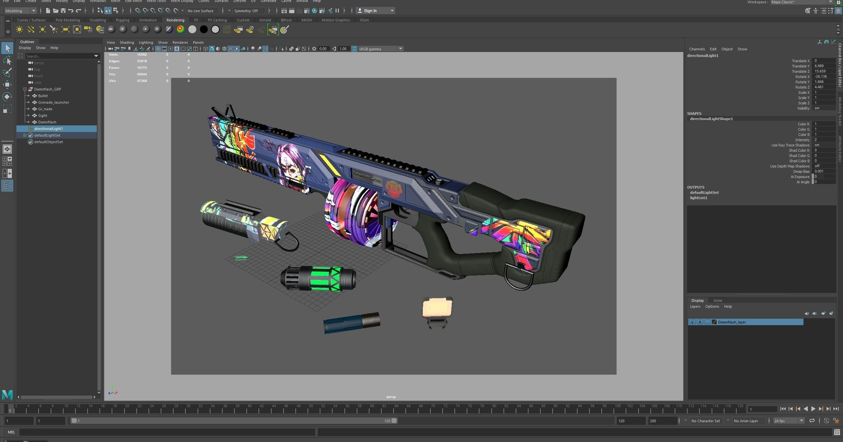Click the pause IPR render icon
Viewport: 843px width, 442px height.
pyautogui.click(x=337, y=11)
